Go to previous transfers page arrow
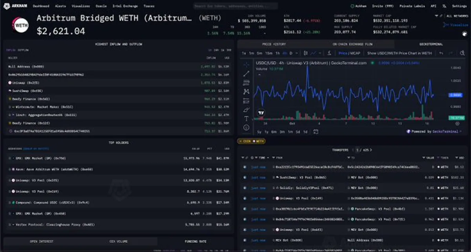 click(352, 150)
